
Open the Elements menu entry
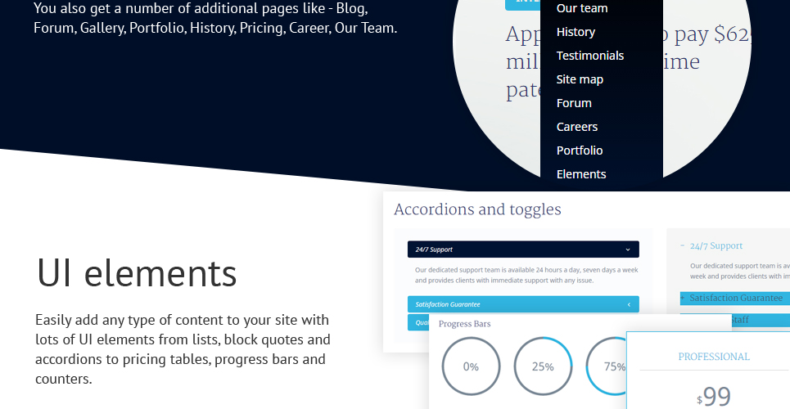581,173
